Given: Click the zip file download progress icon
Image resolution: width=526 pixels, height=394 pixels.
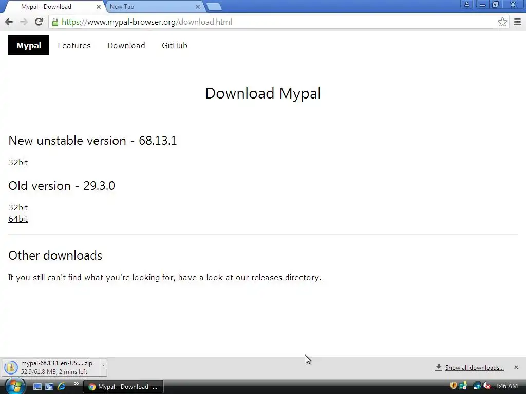Looking at the screenshot, I should click(11, 367).
